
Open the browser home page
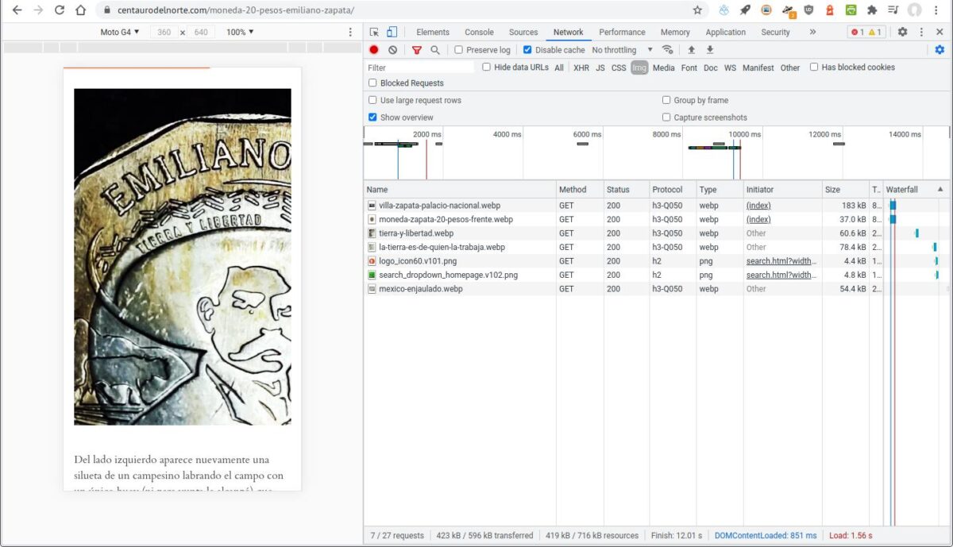(x=80, y=10)
